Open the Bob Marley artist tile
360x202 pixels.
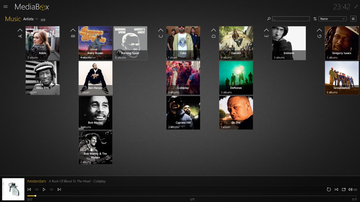[x=95, y=113]
